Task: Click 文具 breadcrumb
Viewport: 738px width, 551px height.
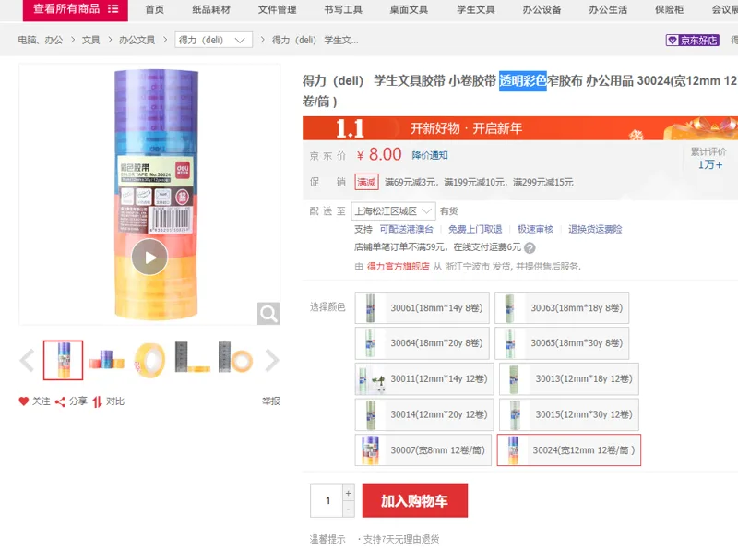Action: click(90, 40)
